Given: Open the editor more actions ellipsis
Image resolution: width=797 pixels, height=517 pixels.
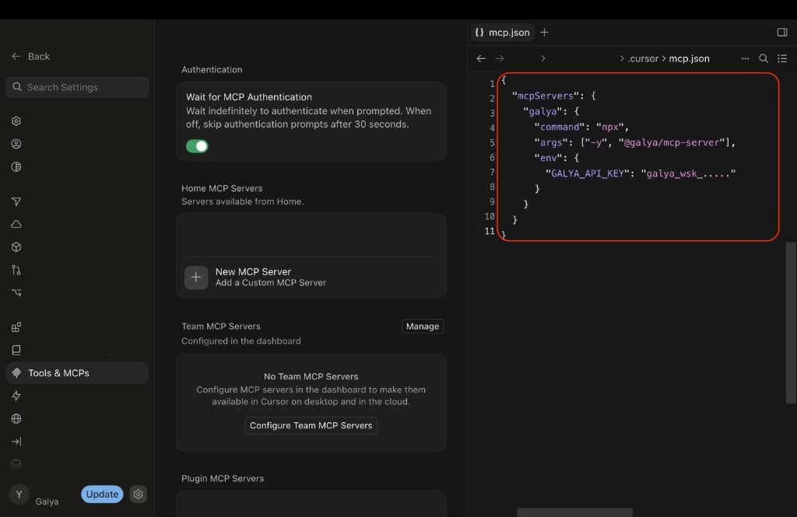Looking at the screenshot, I should (x=745, y=58).
